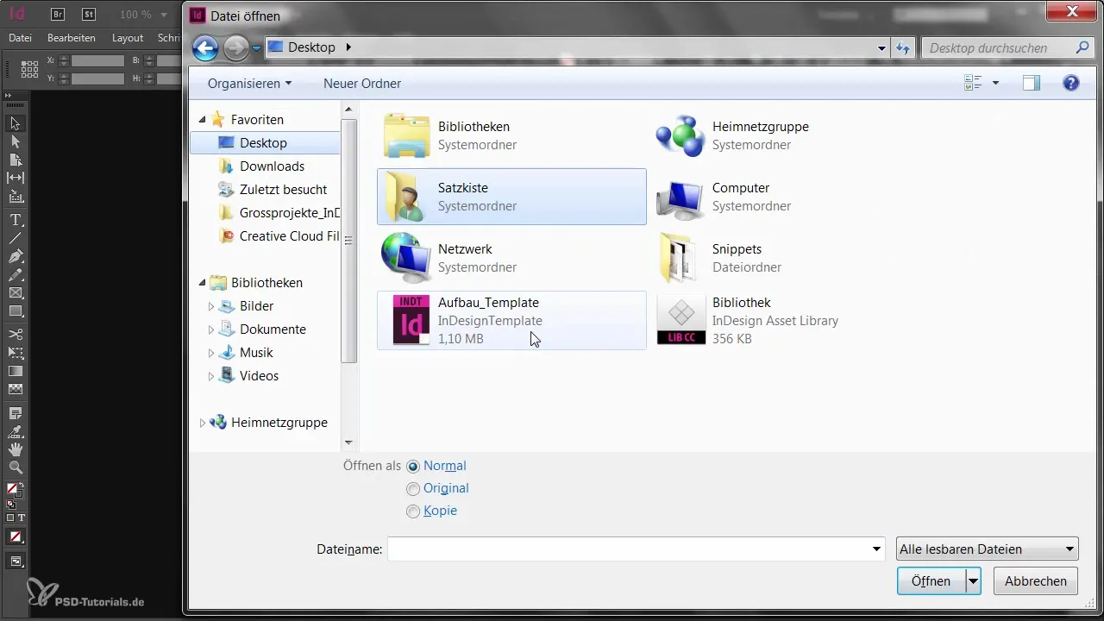Click the refresh button beside address bar
The width and height of the screenshot is (1104, 621).
pyautogui.click(x=904, y=48)
